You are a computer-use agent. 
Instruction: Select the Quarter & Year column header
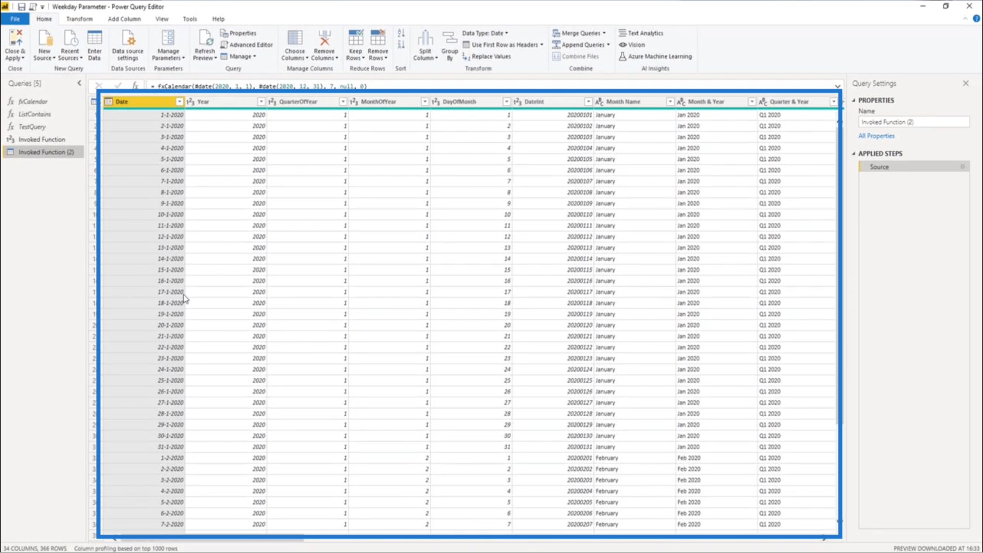pyautogui.click(x=799, y=102)
